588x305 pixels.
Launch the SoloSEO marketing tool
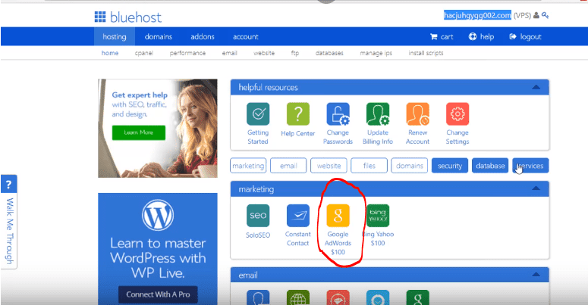(x=258, y=216)
